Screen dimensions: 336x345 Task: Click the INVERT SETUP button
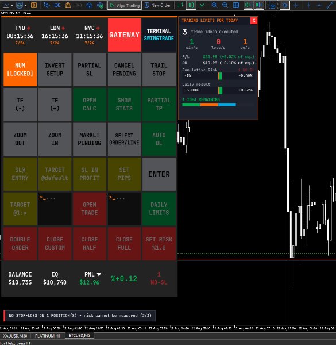tap(55, 70)
